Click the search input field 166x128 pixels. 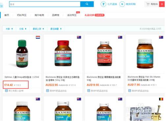[x=45, y=4]
